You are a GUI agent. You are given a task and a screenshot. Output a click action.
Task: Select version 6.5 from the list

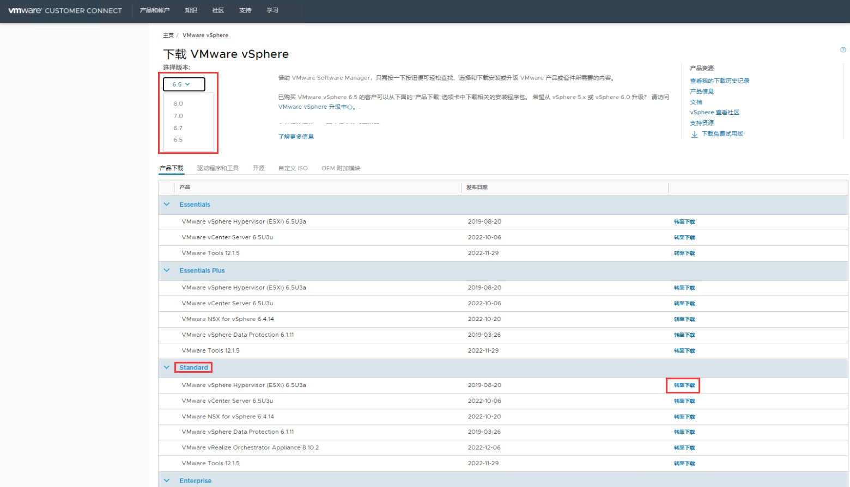click(x=178, y=140)
